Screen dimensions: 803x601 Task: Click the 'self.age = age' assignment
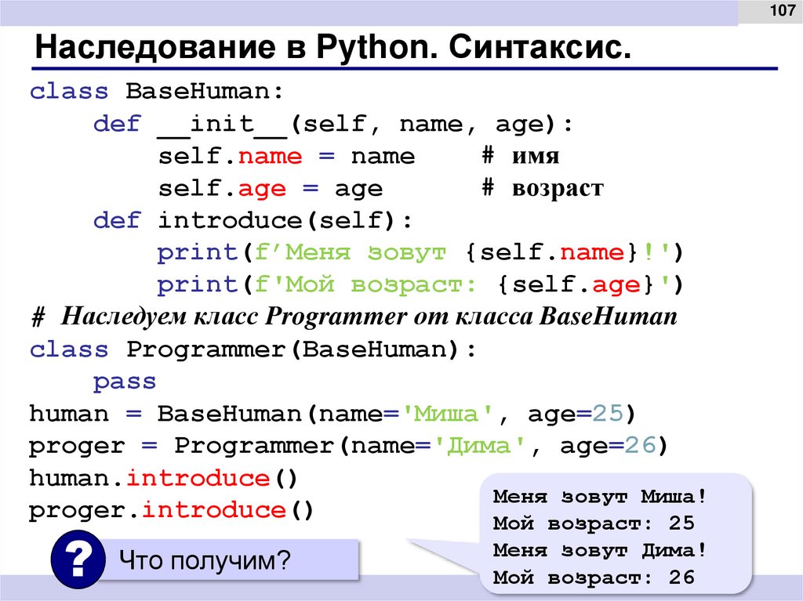(x=271, y=189)
